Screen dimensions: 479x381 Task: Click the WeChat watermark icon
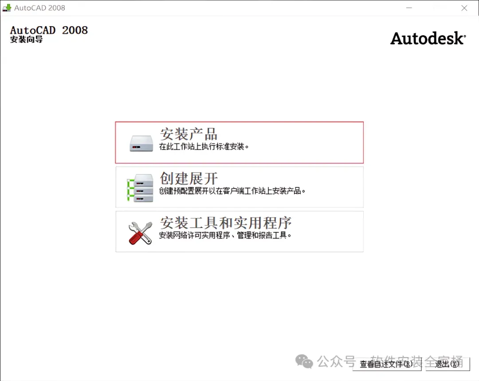304,361
